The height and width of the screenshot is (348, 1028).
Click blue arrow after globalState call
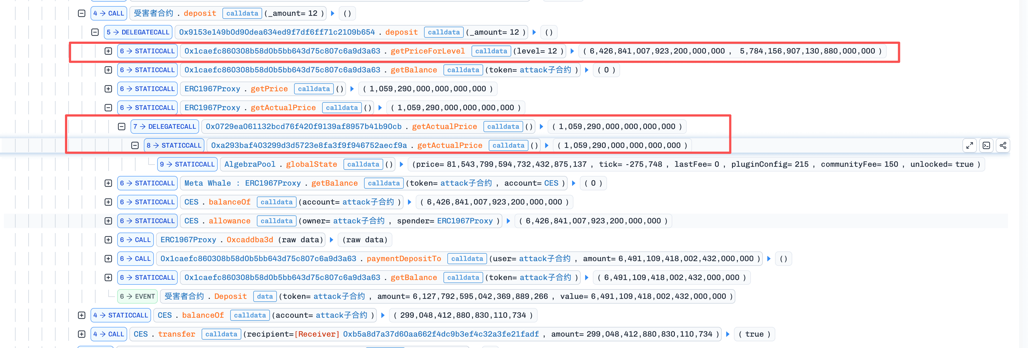pyautogui.click(x=402, y=164)
